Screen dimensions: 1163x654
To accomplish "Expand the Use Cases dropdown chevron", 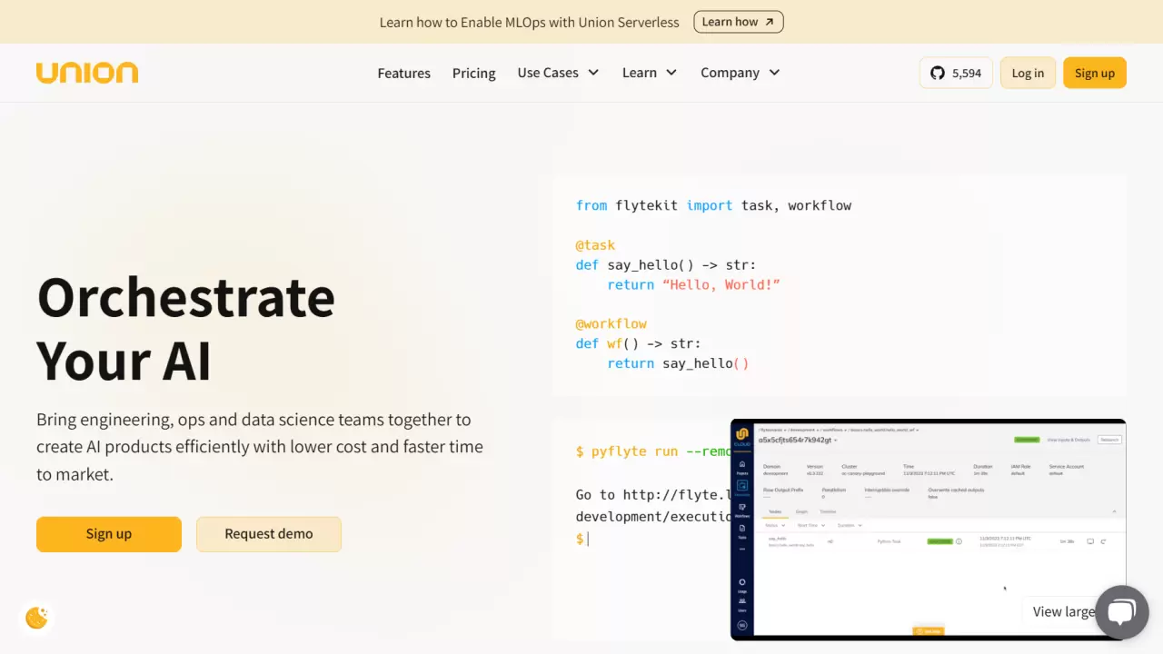I will [x=593, y=73].
